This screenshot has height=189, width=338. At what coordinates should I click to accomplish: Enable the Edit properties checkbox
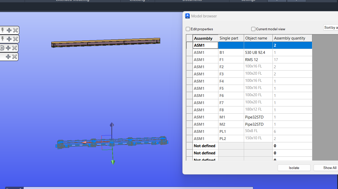point(188,29)
